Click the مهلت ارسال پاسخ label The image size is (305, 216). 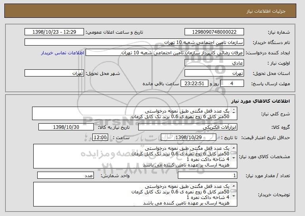click(271, 84)
